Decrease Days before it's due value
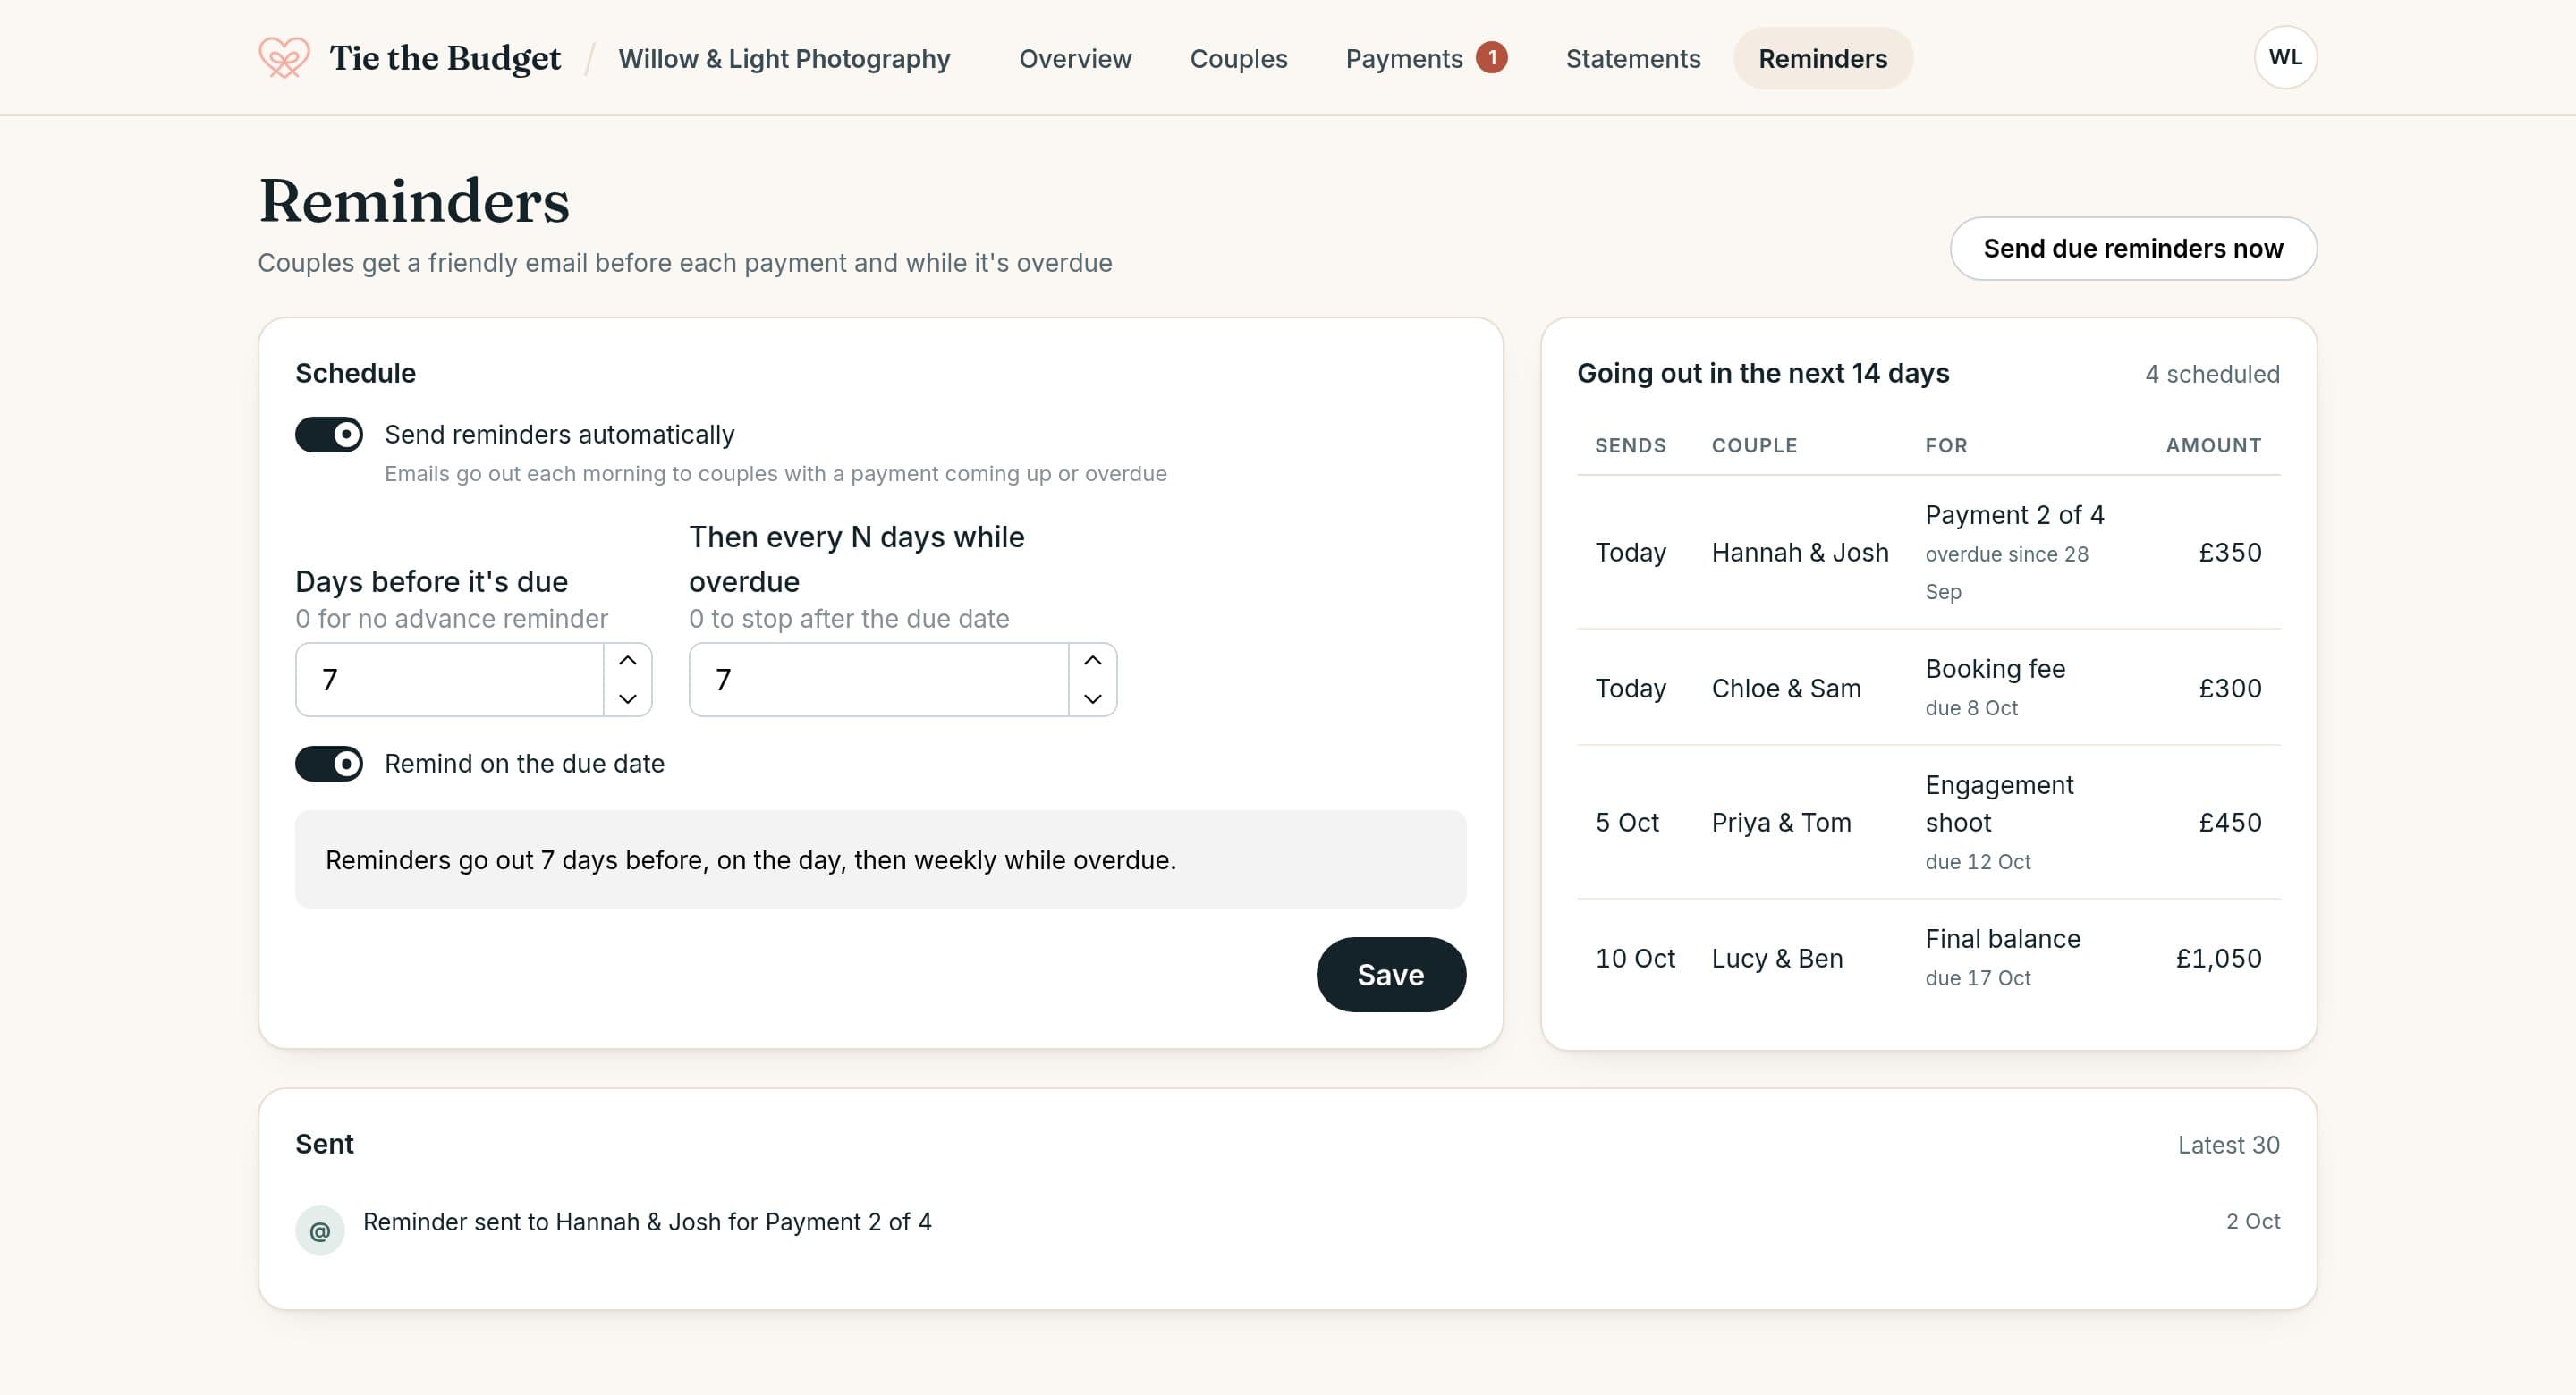 (628, 698)
